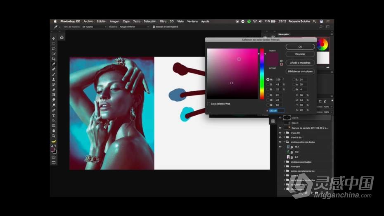Change screen mode icon at toolbar bottom
Image resolution: width=384 pixels, height=216 pixels.
(x=54, y=162)
